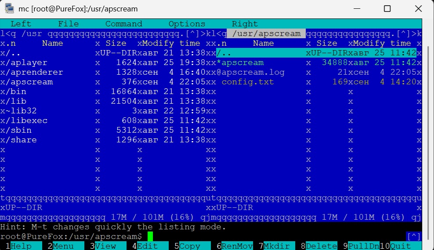This screenshot has width=434, height=250.
Task: Click left panel back arrow '<' in header
Action: click(x=8, y=34)
